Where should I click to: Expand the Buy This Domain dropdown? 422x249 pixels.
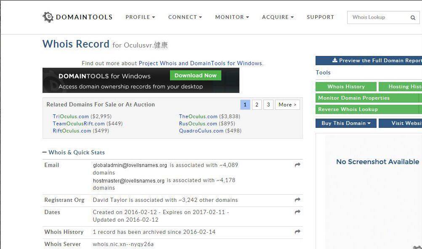(346, 123)
